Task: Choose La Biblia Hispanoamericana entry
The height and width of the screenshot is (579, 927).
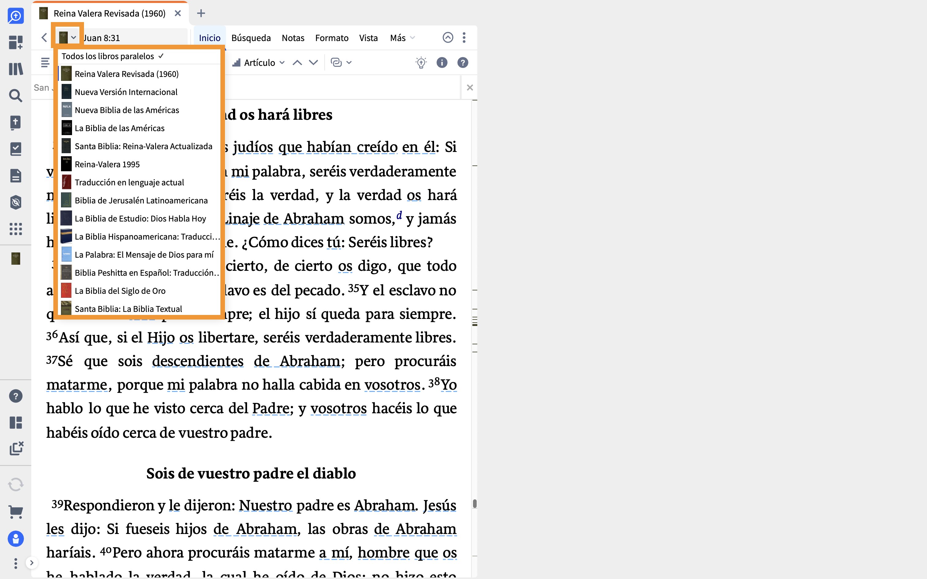Action: [x=139, y=237]
